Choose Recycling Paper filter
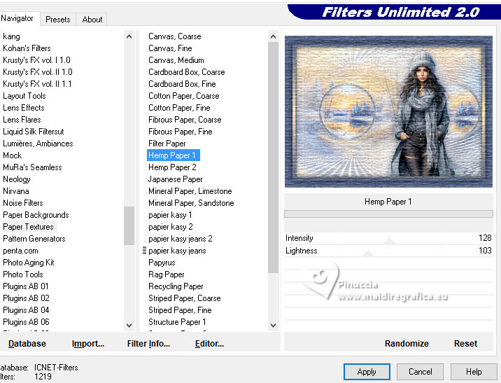The height and width of the screenshot is (383, 501). point(176,286)
